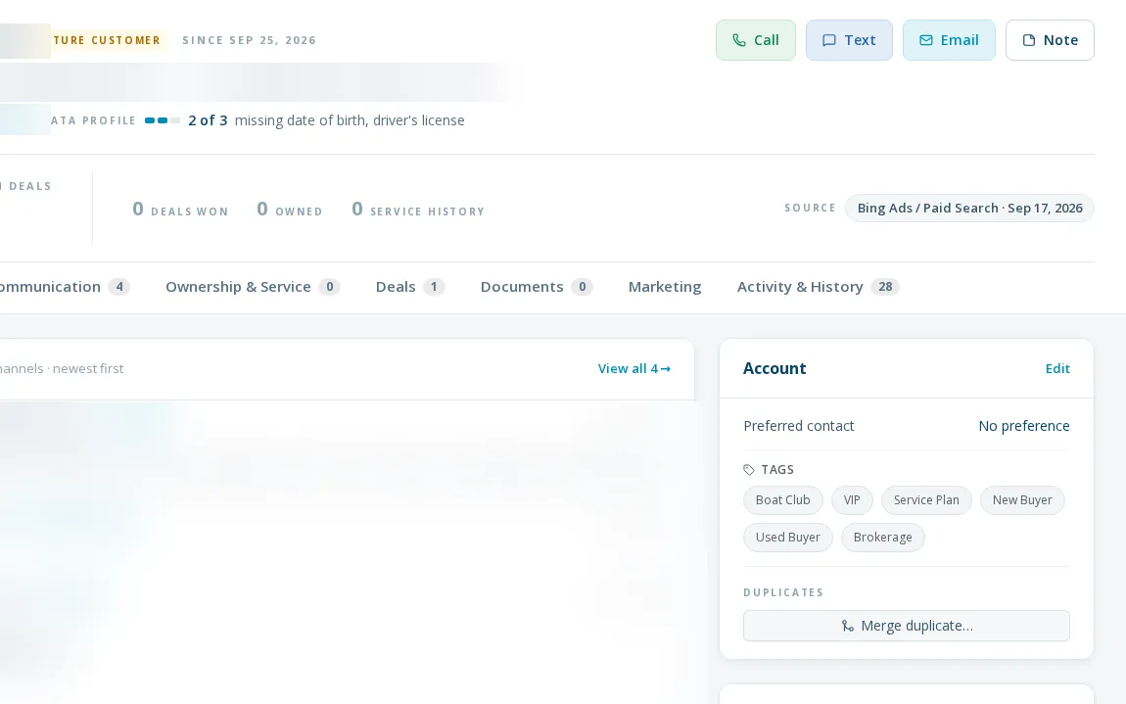Select the Boat Club tag

(x=782, y=500)
